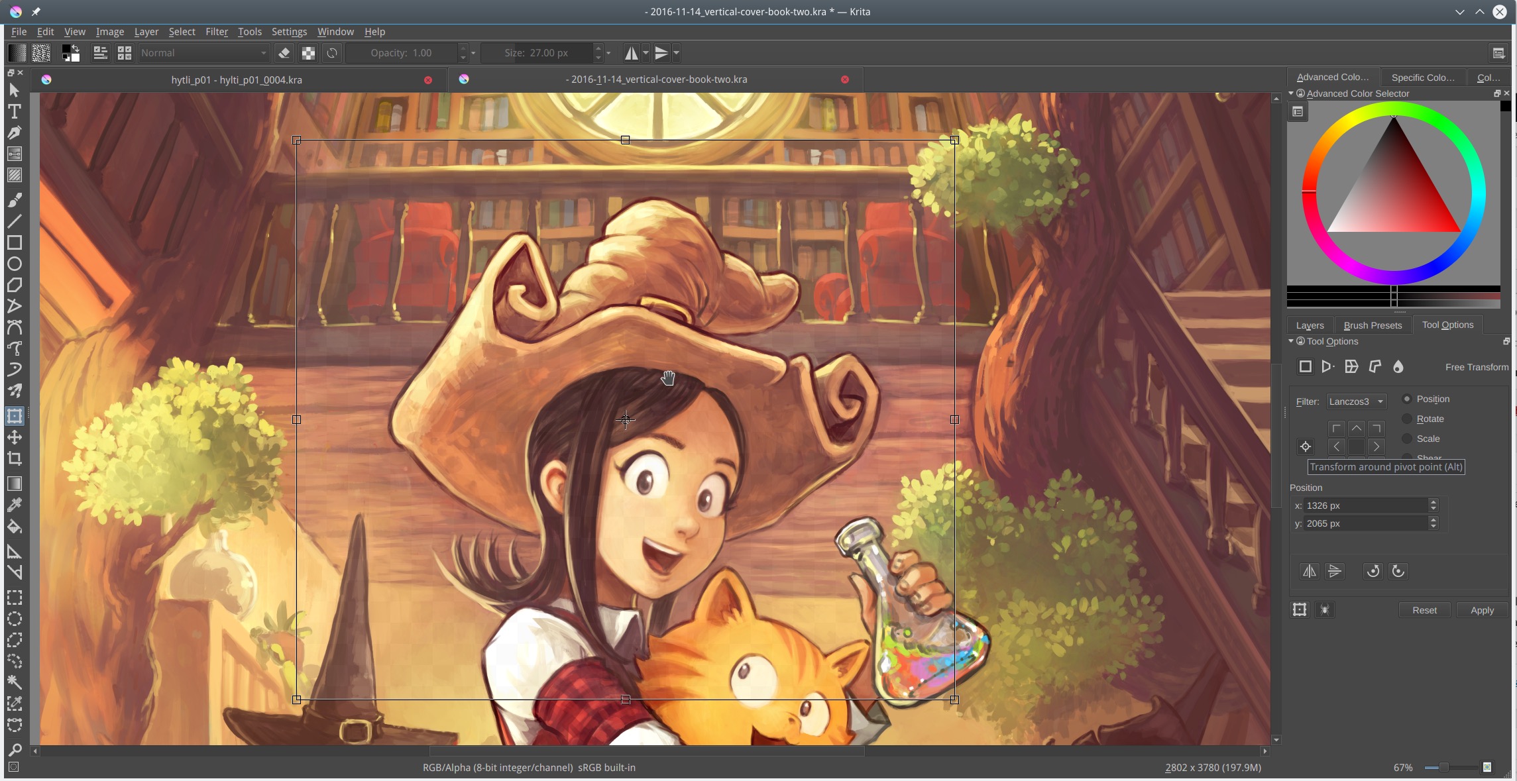1517x781 pixels.
Task: Open the Filter menu
Action: [217, 31]
